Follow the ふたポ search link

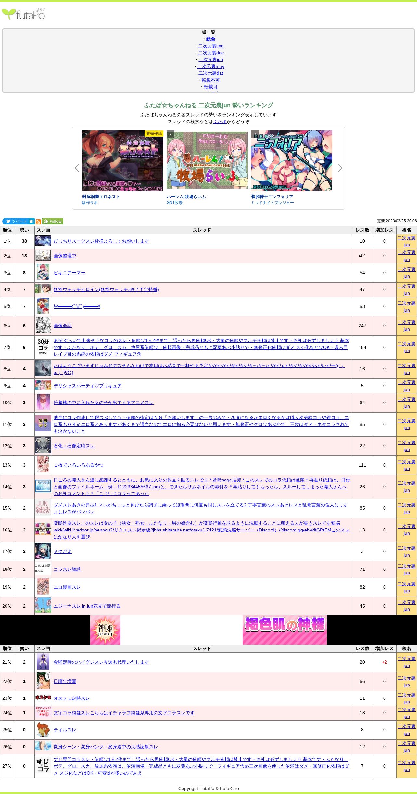tap(220, 122)
